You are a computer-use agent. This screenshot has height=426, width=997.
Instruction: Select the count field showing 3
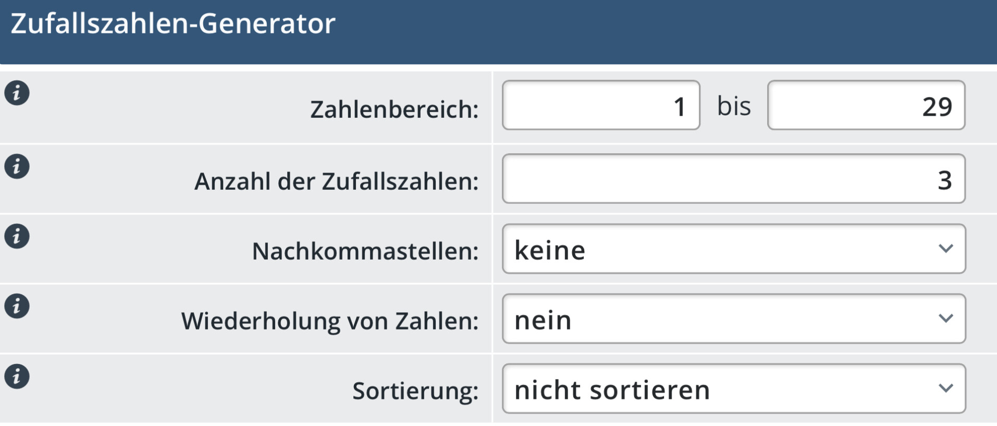(x=733, y=179)
